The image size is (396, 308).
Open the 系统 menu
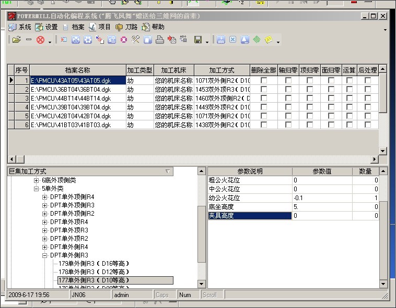tap(20, 27)
